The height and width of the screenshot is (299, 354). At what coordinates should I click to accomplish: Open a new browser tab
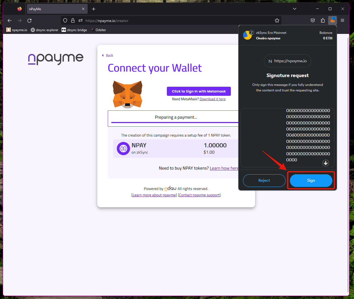tap(94, 9)
